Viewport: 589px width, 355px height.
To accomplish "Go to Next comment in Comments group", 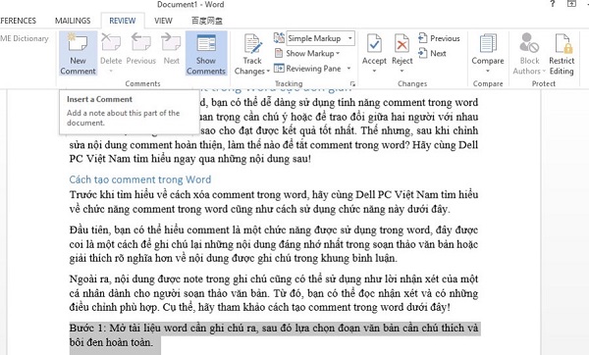I will click(x=171, y=49).
